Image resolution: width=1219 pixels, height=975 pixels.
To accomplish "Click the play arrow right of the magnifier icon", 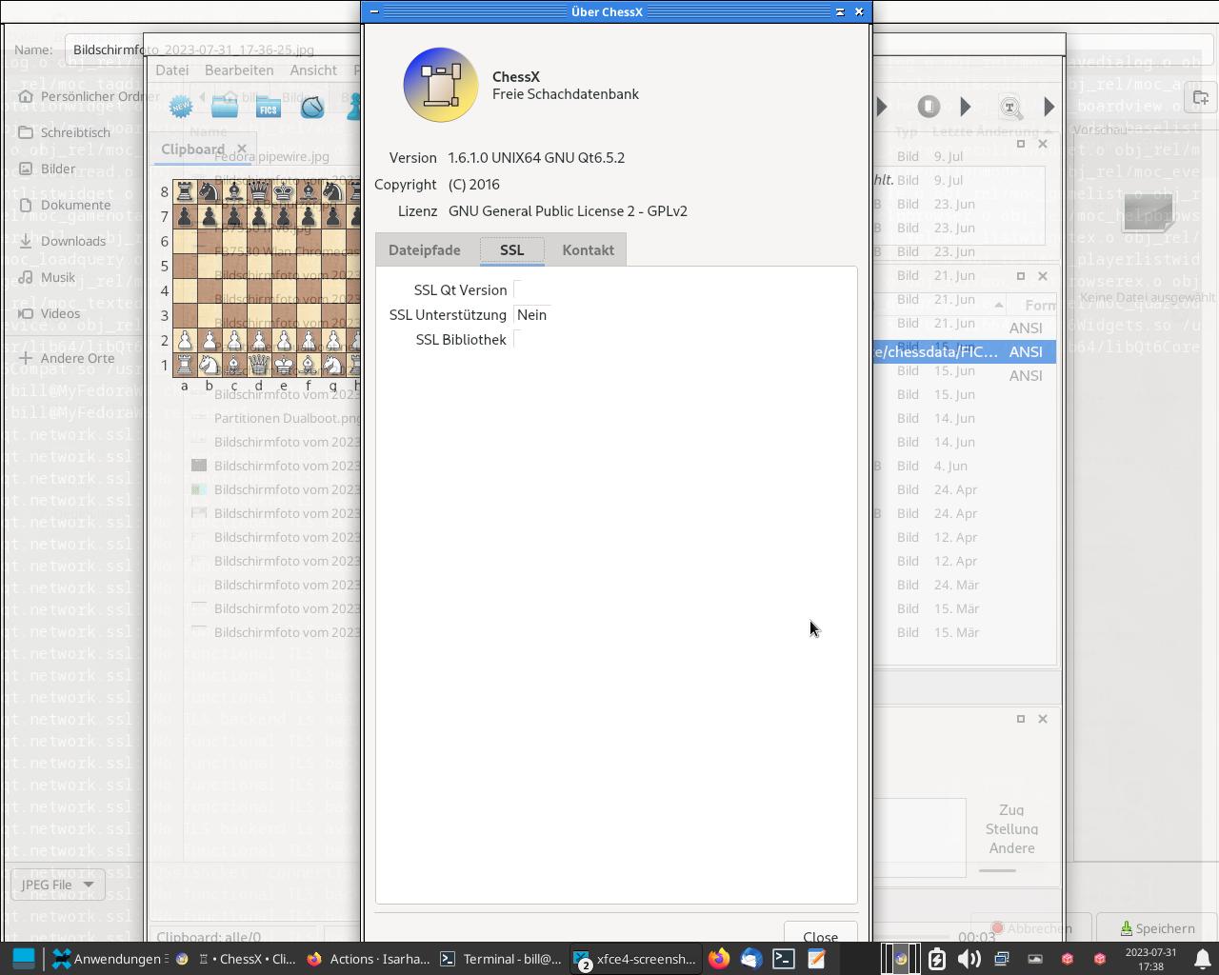I will click(x=1049, y=107).
